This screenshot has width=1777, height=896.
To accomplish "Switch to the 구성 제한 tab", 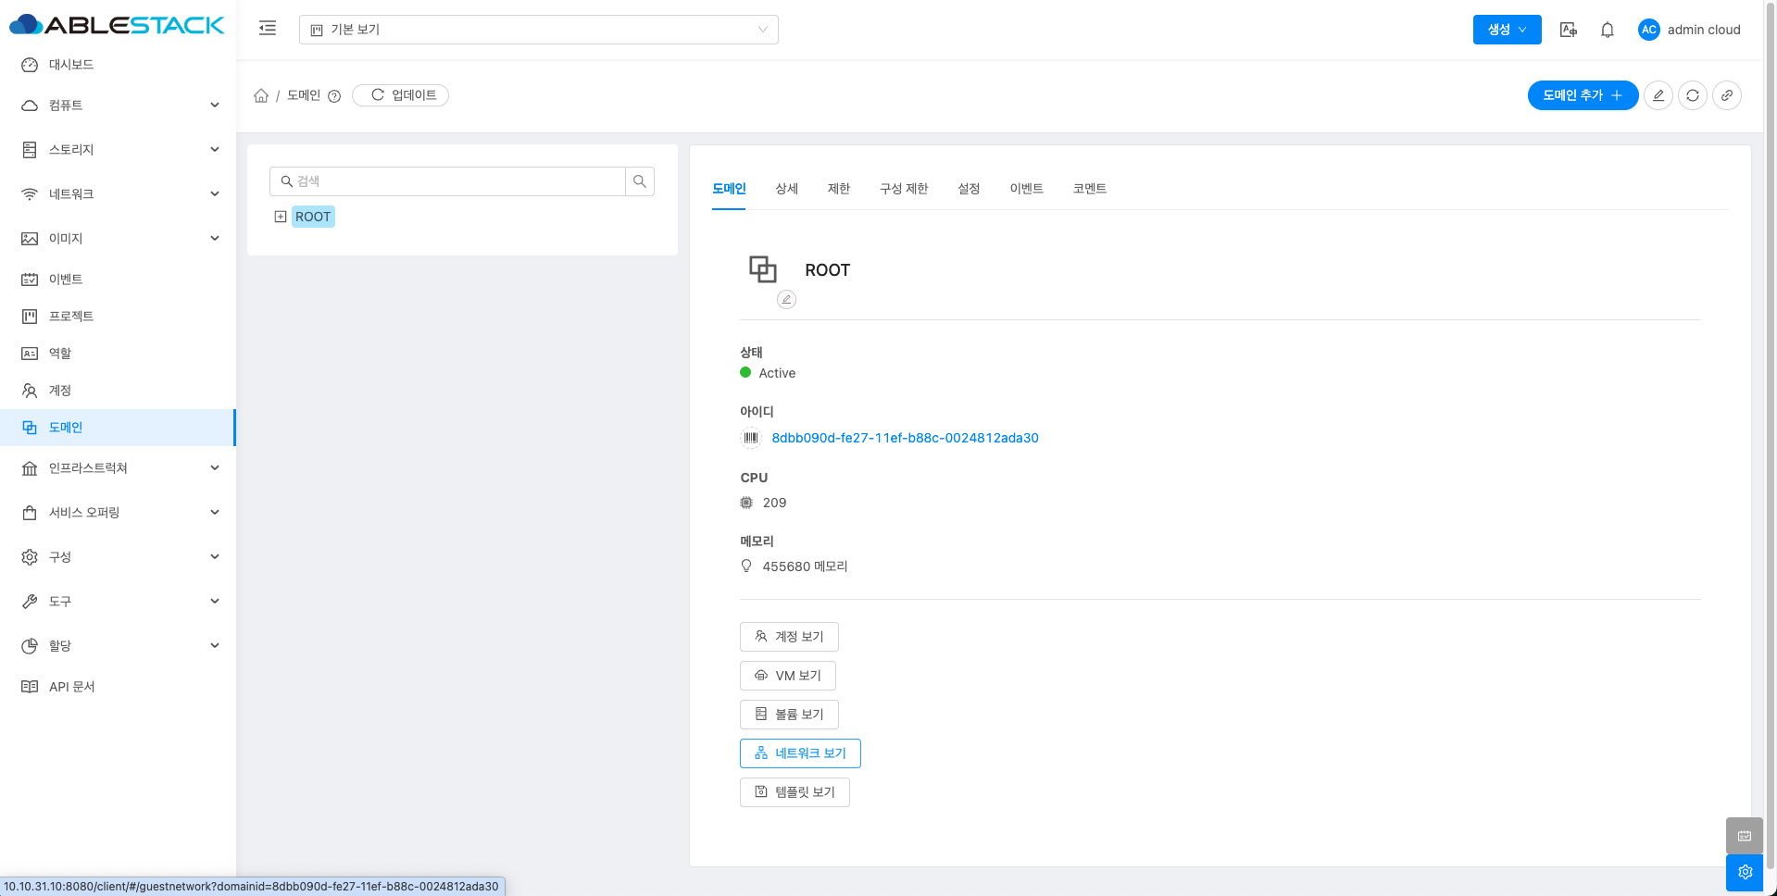I will pos(903,189).
